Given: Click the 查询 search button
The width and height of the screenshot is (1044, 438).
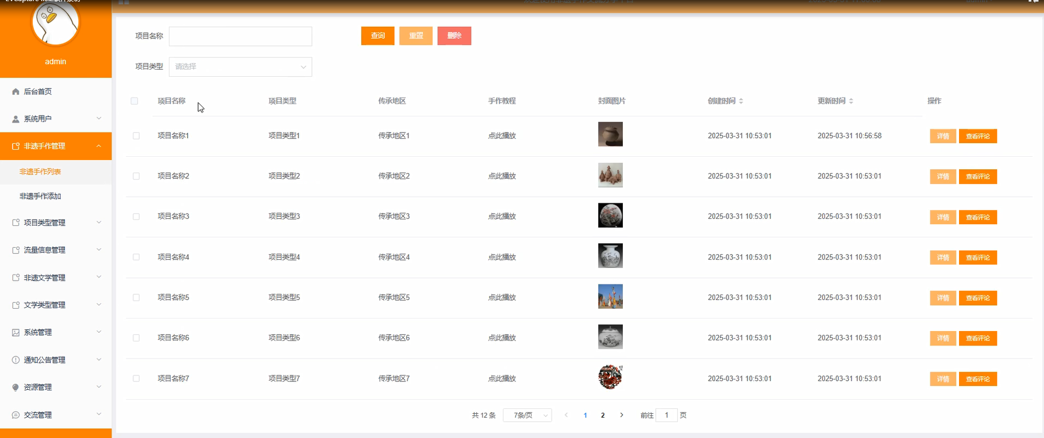Looking at the screenshot, I should pyautogui.click(x=378, y=36).
